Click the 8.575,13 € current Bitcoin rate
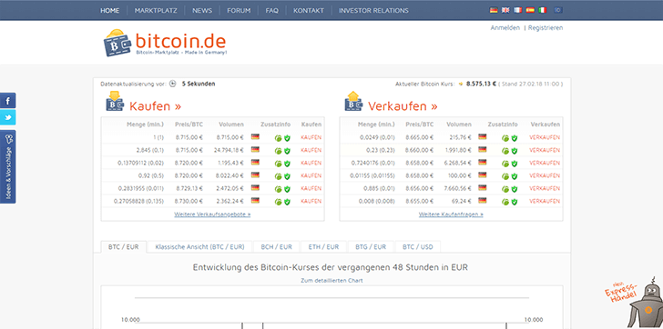 (481, 84)
